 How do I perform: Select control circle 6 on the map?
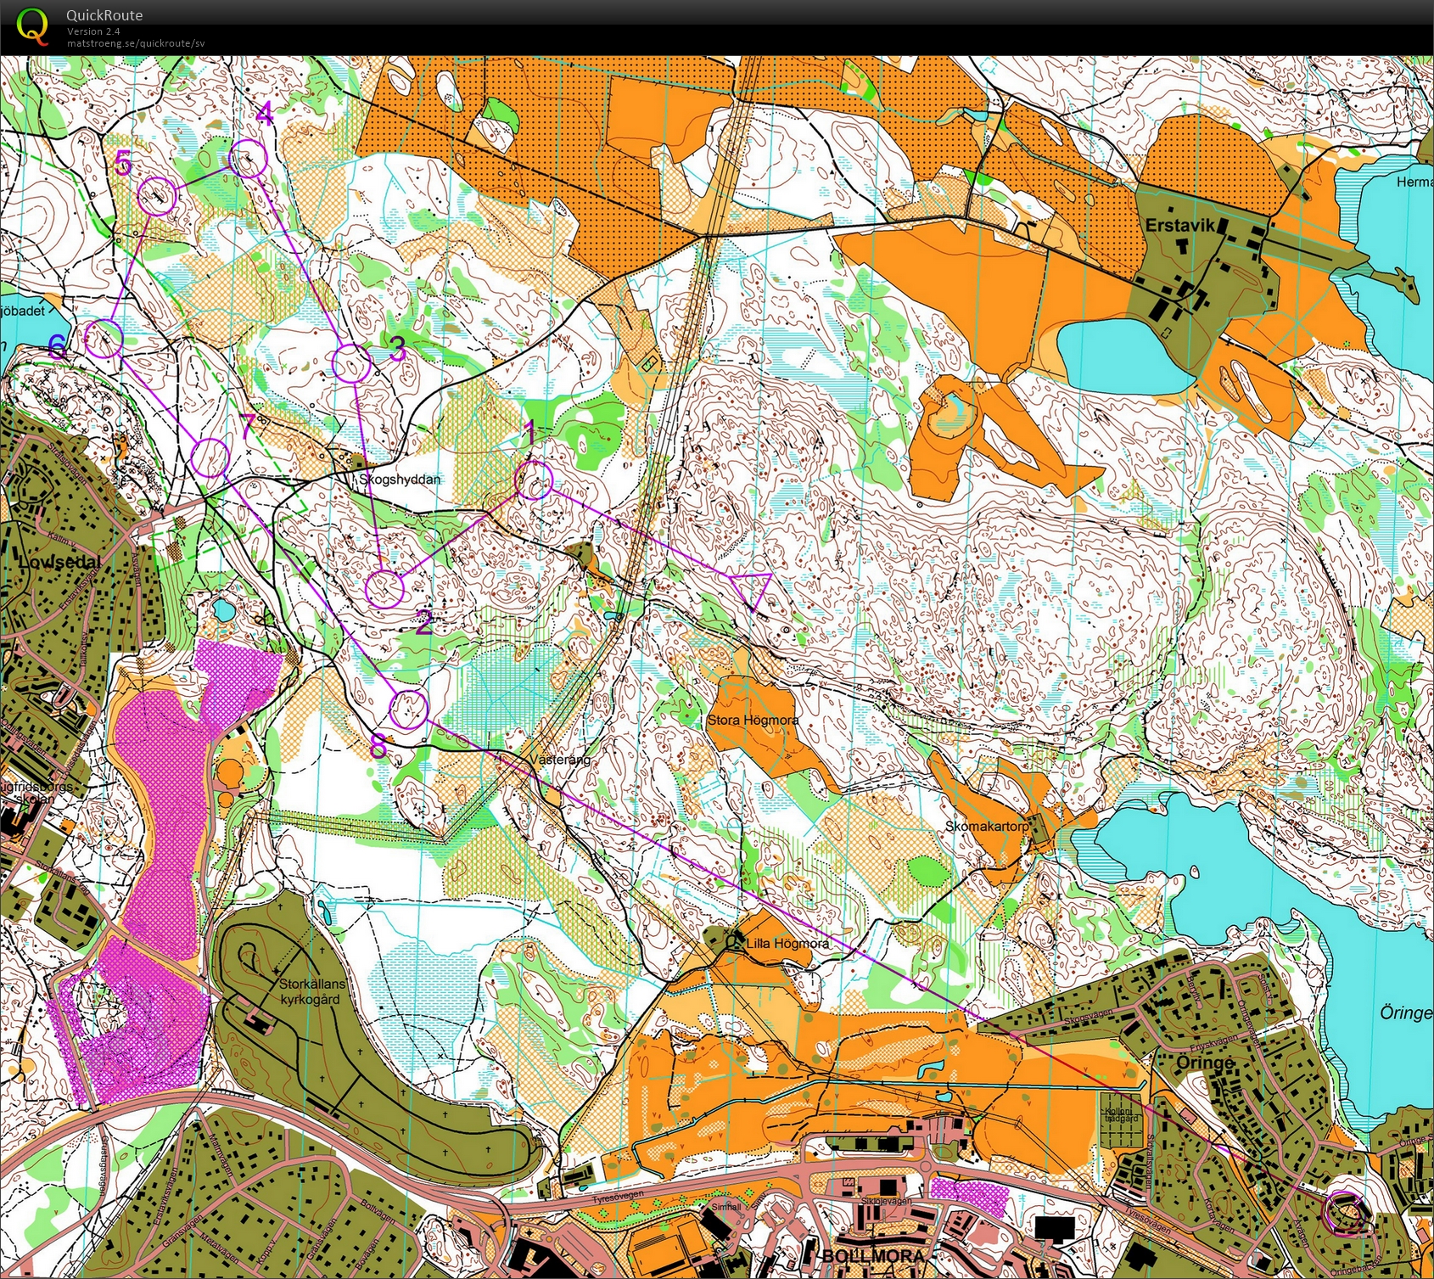click(x=104, y=339)
